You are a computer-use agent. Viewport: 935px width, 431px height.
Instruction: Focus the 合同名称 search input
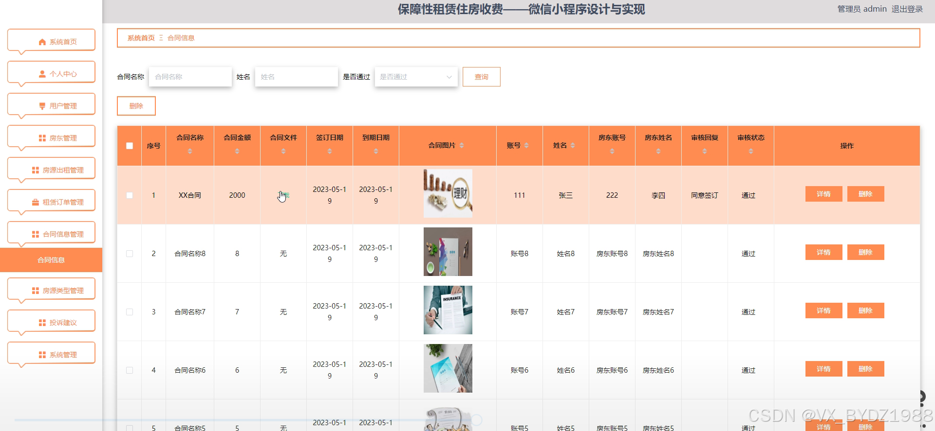[x=190, y=77]
